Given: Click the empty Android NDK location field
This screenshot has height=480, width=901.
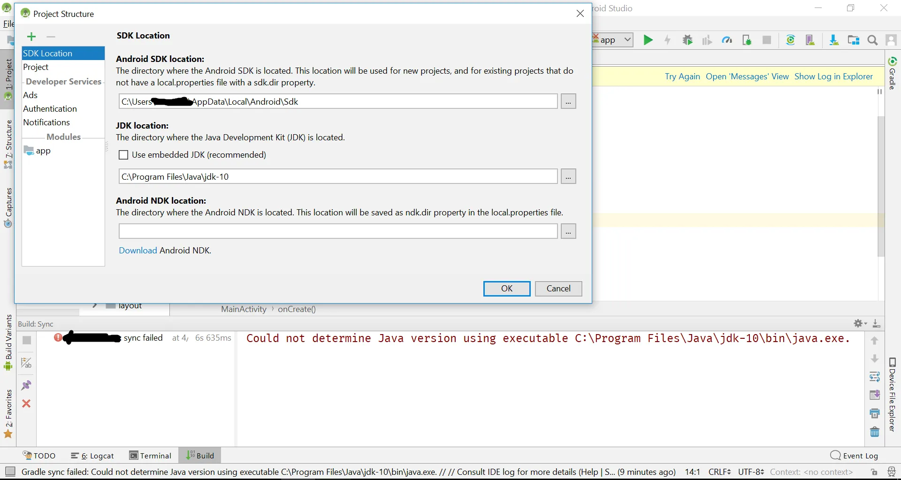Looking at the screenshot, I should pyautogui.click(x=338, y=231).
